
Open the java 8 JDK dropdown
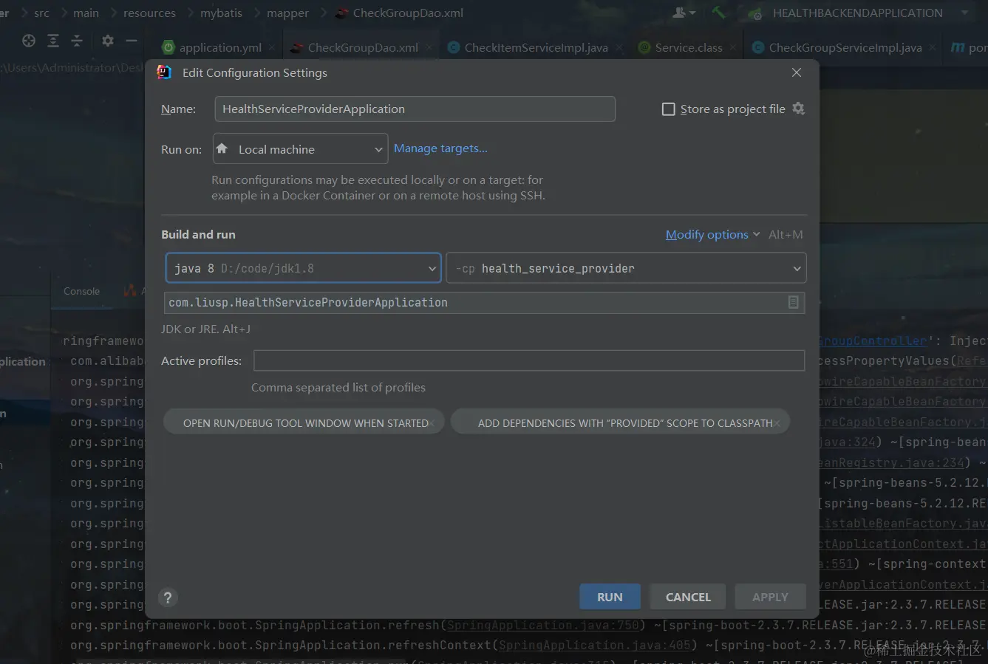tap(303, 268)
